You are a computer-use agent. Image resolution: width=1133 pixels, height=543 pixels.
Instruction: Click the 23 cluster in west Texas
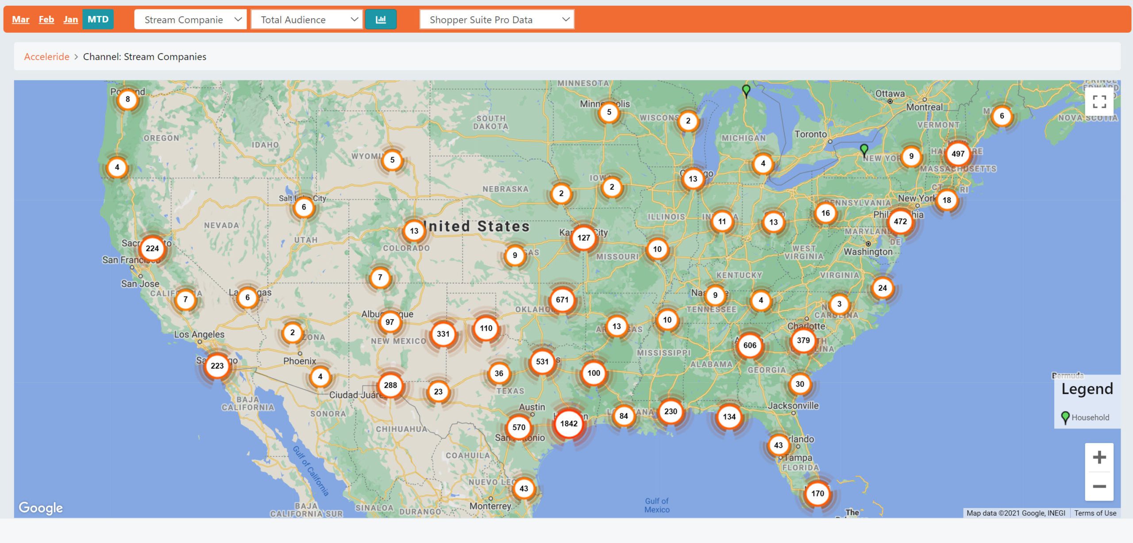pos(438,392)
